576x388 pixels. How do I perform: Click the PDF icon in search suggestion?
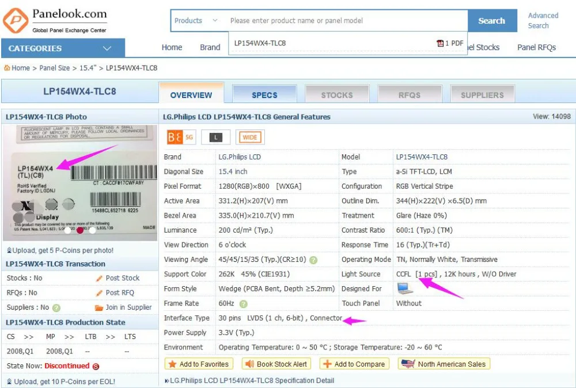439,43
